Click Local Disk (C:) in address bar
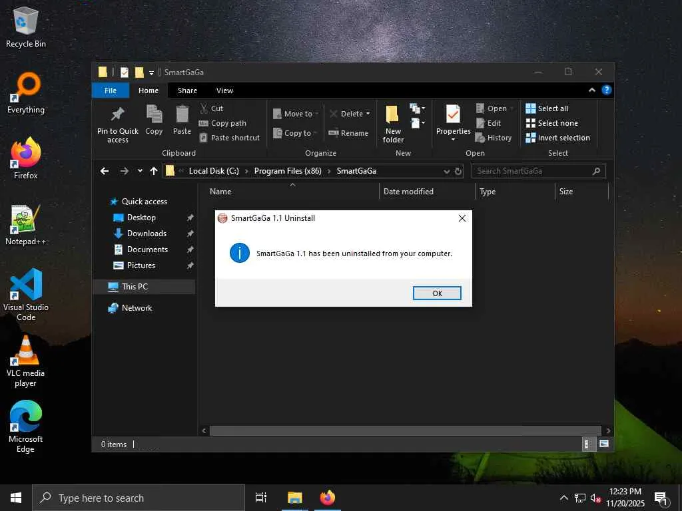682x511 pixels. point(214,171)
